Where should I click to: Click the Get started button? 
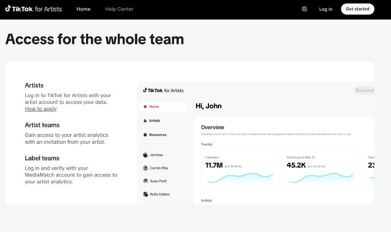(x=357, y=9)
